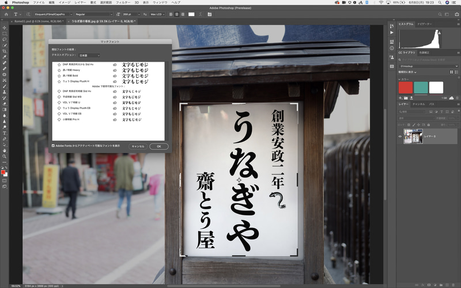Select the Lasso tool
Image resolution: width=461 pixels, height=288 pixels.
[5, 39]
